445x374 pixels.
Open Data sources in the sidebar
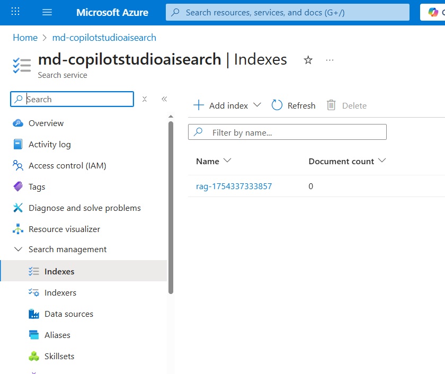pyautogui.click(x=69, y=314)
